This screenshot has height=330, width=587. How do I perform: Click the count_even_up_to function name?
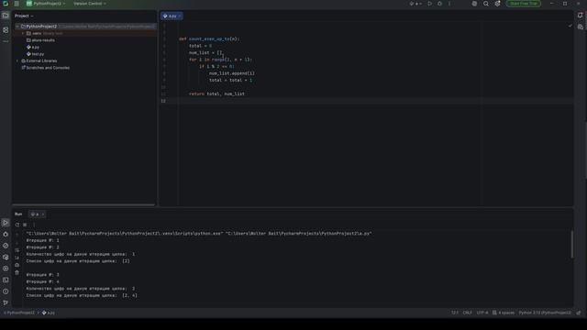[209, 38]
